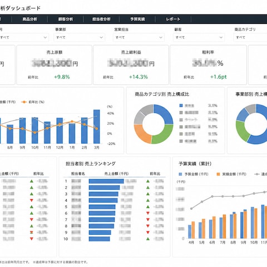Open the 商品分析 tab
The image size is (267, 267).
29,19
